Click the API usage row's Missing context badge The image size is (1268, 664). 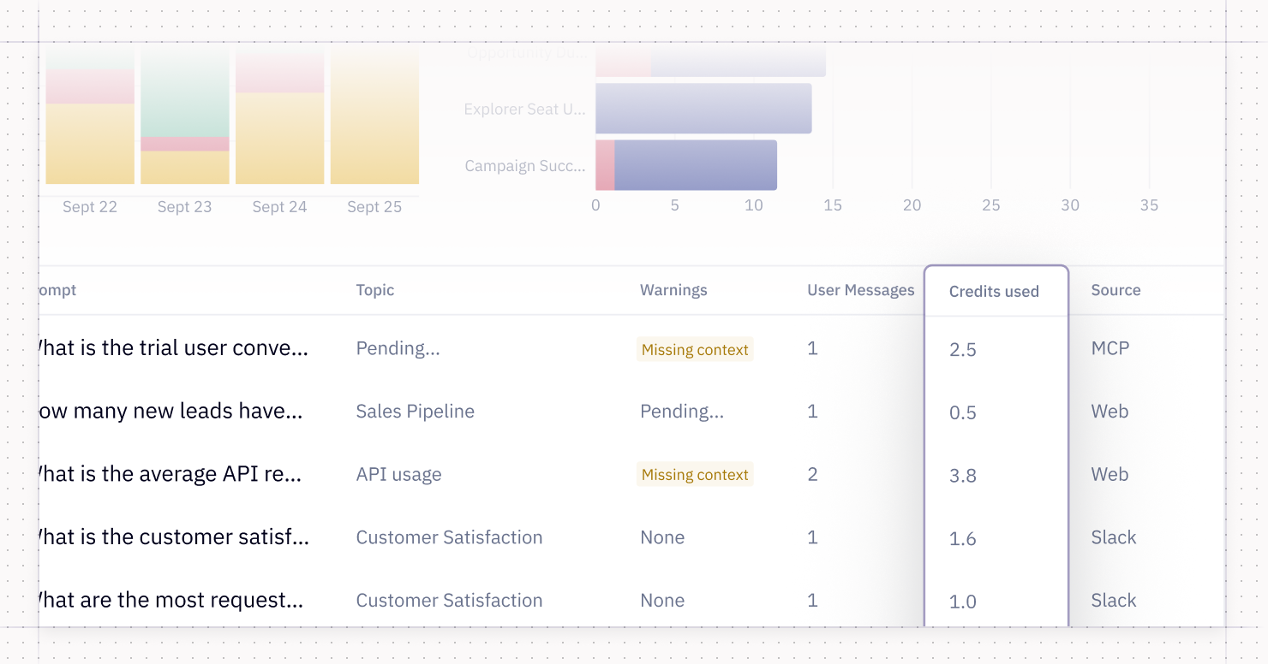pos(695,475)
